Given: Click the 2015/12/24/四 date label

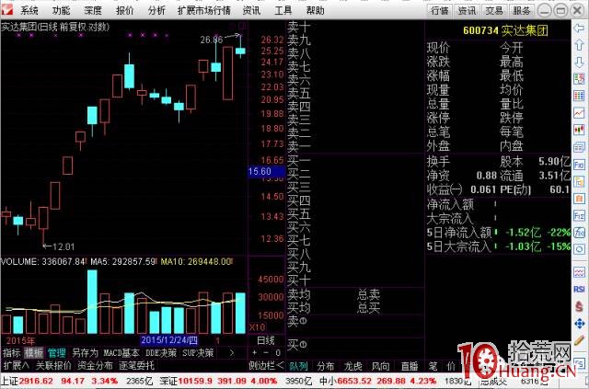Looking at the screenshot, I should 169,340.
